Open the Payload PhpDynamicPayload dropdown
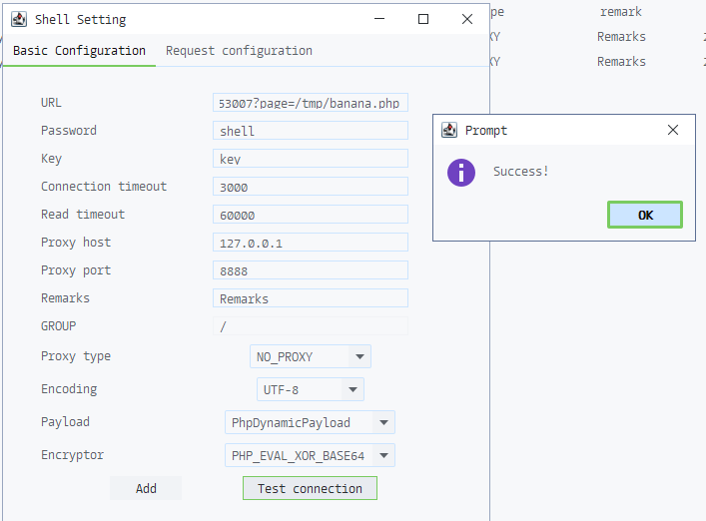 tap(384, 422)
